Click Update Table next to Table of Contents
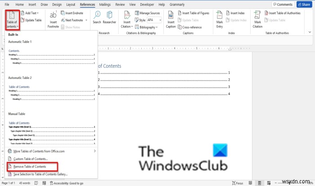The image size is (315, 186). pos(31,20)
